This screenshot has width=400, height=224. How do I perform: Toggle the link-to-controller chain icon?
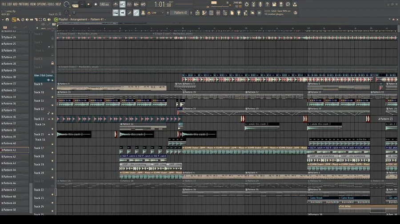(x=136, y=13)
